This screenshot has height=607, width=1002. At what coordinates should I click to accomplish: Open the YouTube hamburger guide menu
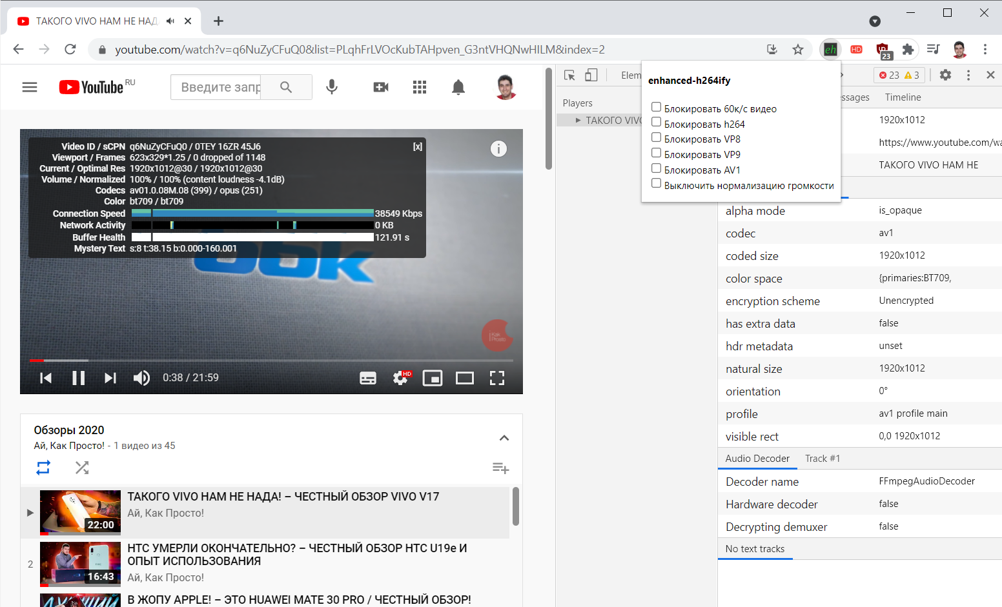pyautogui.click(x=30, y=87)
